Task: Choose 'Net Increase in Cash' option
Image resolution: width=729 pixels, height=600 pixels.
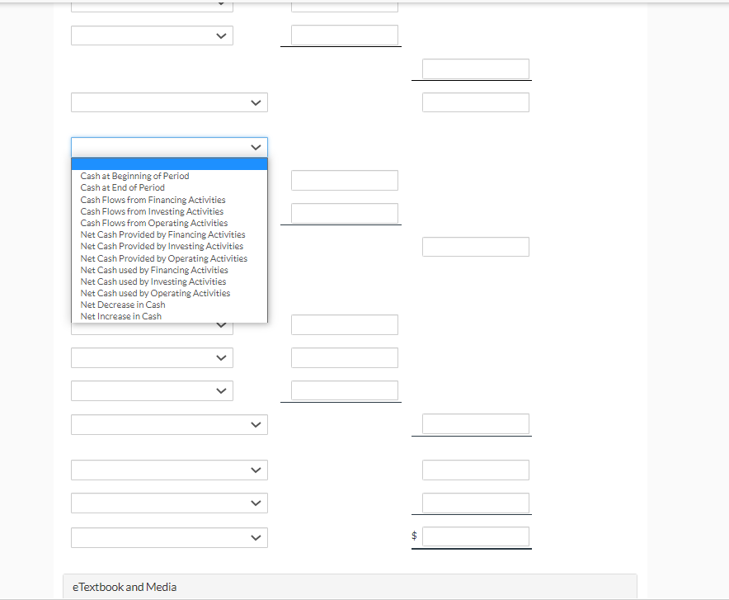Action: tap(169, 316)
